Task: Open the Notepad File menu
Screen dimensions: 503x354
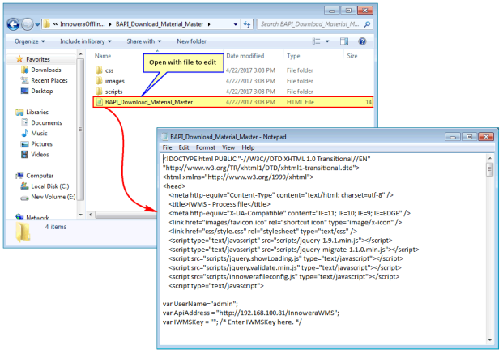Action: pyautogui.click(x=167, y=147)
